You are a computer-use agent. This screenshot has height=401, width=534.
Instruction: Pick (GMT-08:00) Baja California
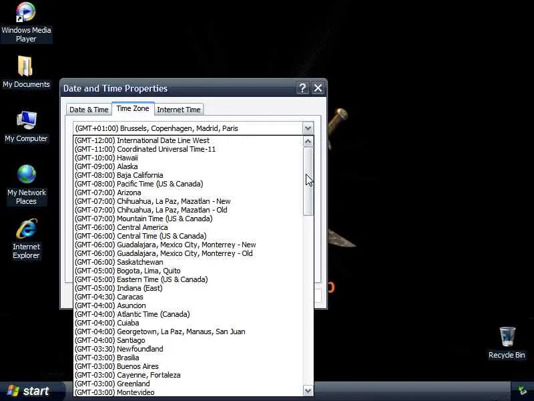coord(188,175)
